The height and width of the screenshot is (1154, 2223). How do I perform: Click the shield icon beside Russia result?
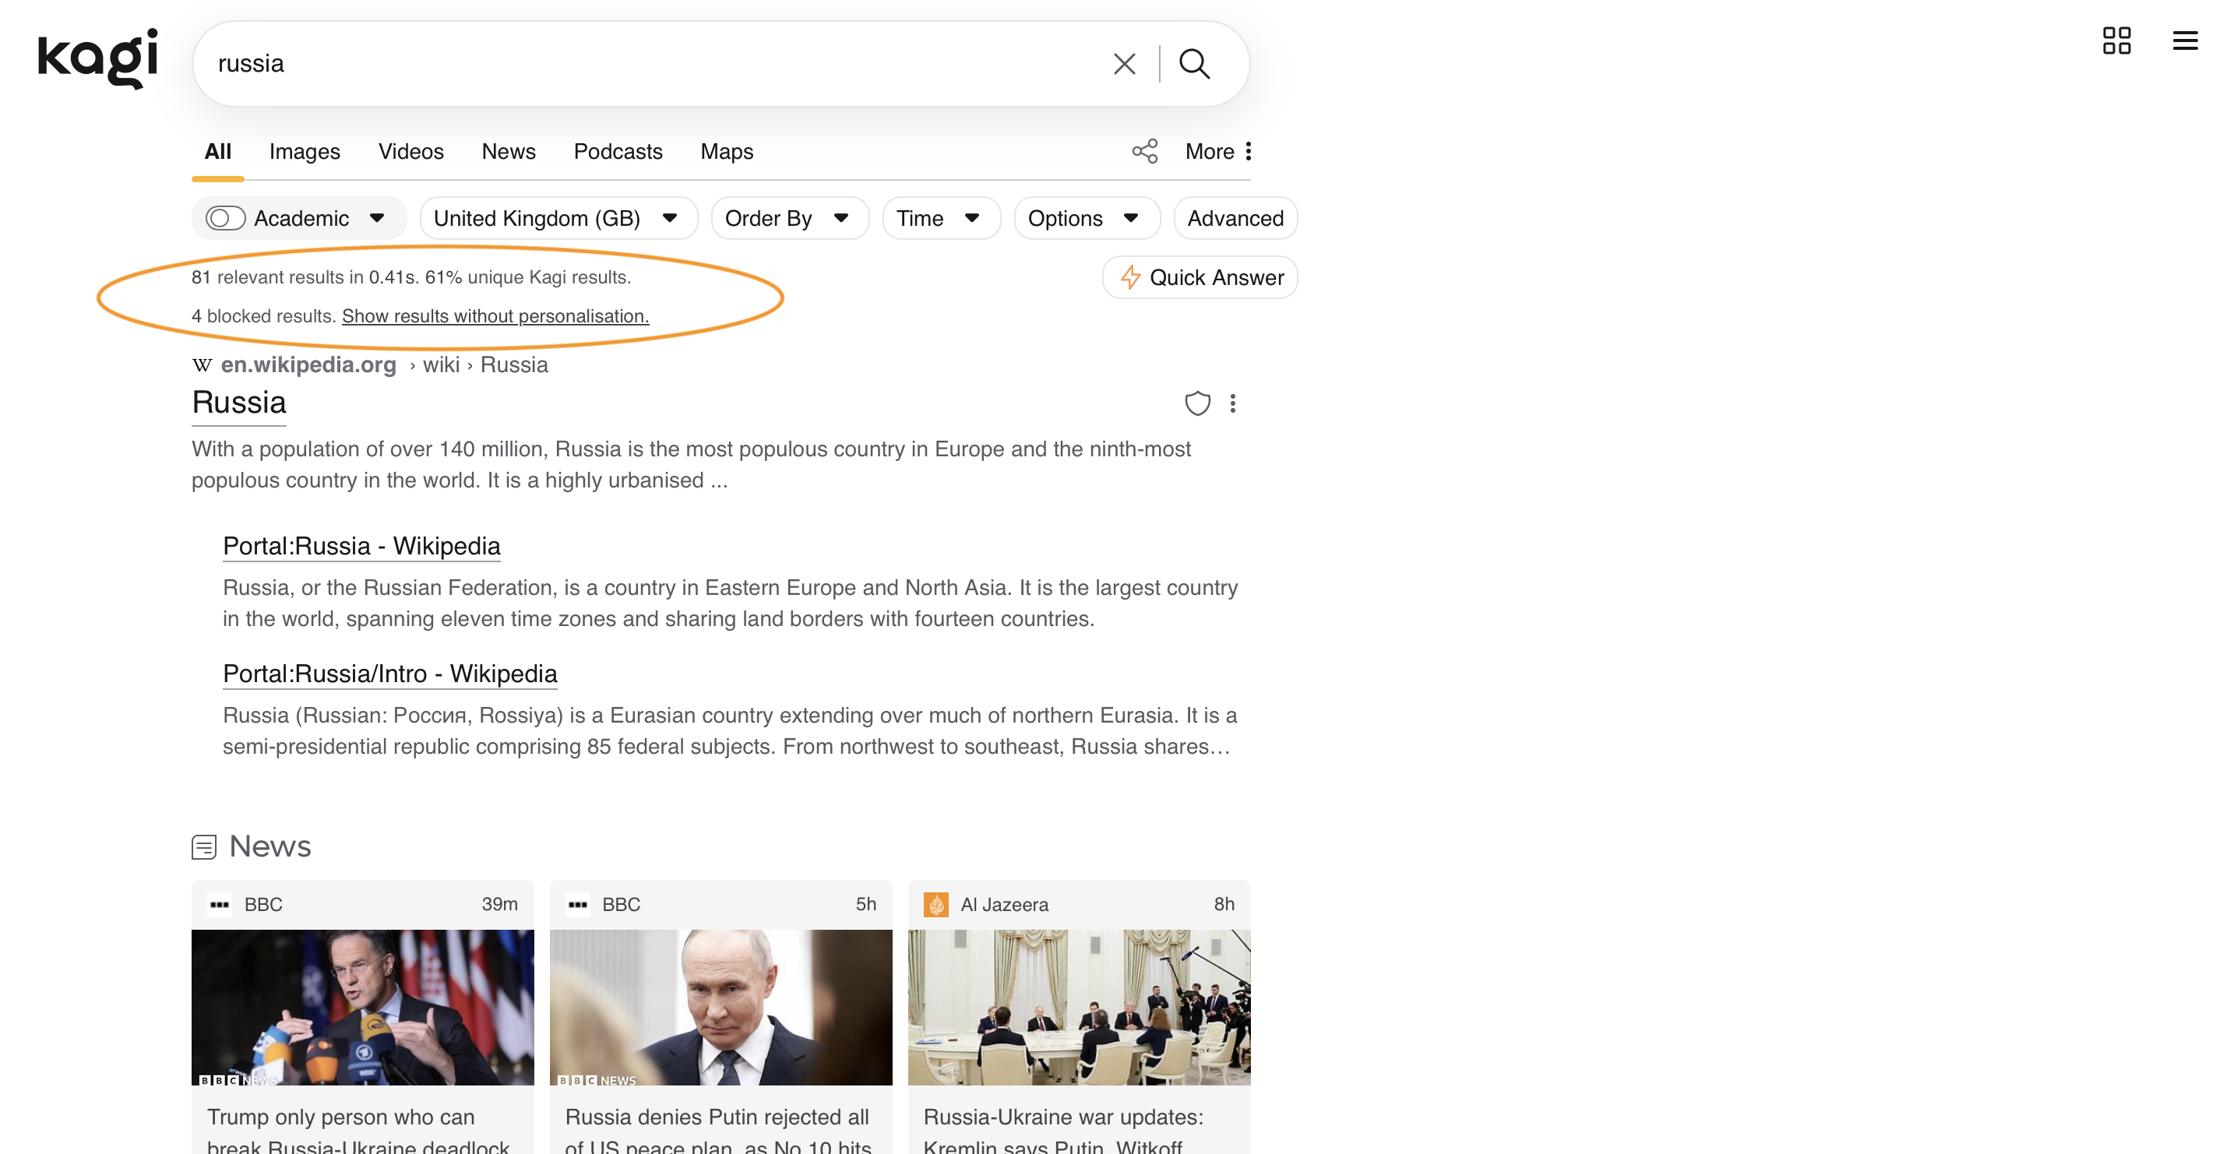pyautogui.click(x=1197, y=403)
